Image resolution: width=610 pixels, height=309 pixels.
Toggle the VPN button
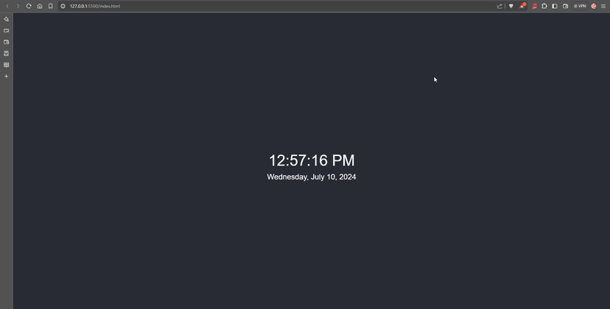tap(580, 6)
